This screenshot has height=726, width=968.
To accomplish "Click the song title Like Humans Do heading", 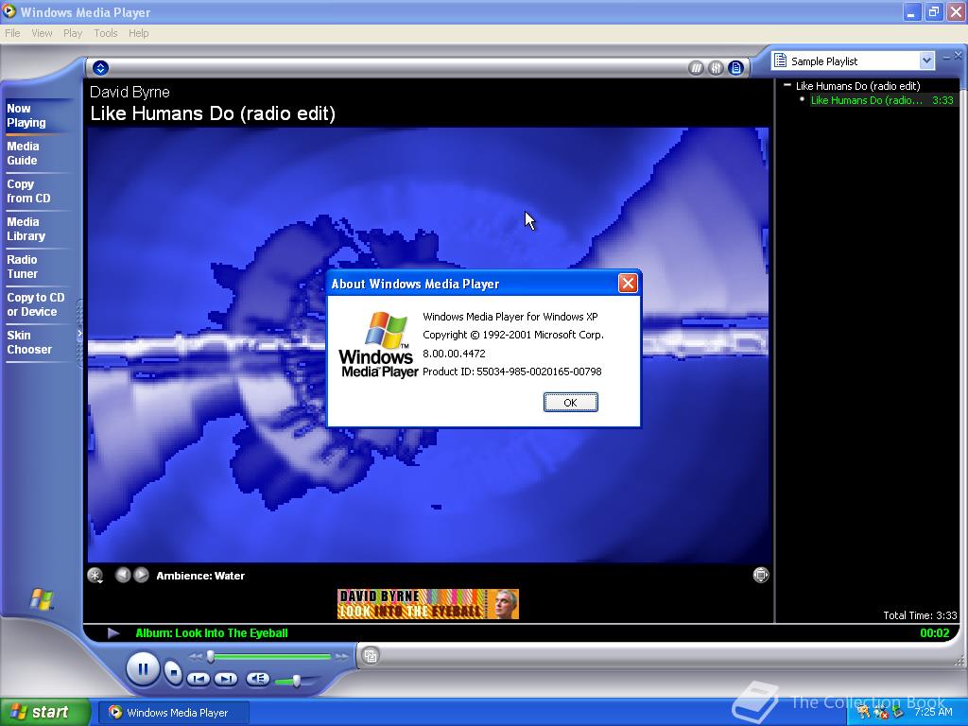I will coord(213,113).
